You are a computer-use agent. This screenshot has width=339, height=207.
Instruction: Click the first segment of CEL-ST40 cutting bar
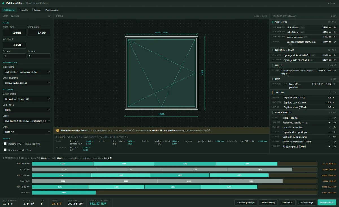pos(64,169)
